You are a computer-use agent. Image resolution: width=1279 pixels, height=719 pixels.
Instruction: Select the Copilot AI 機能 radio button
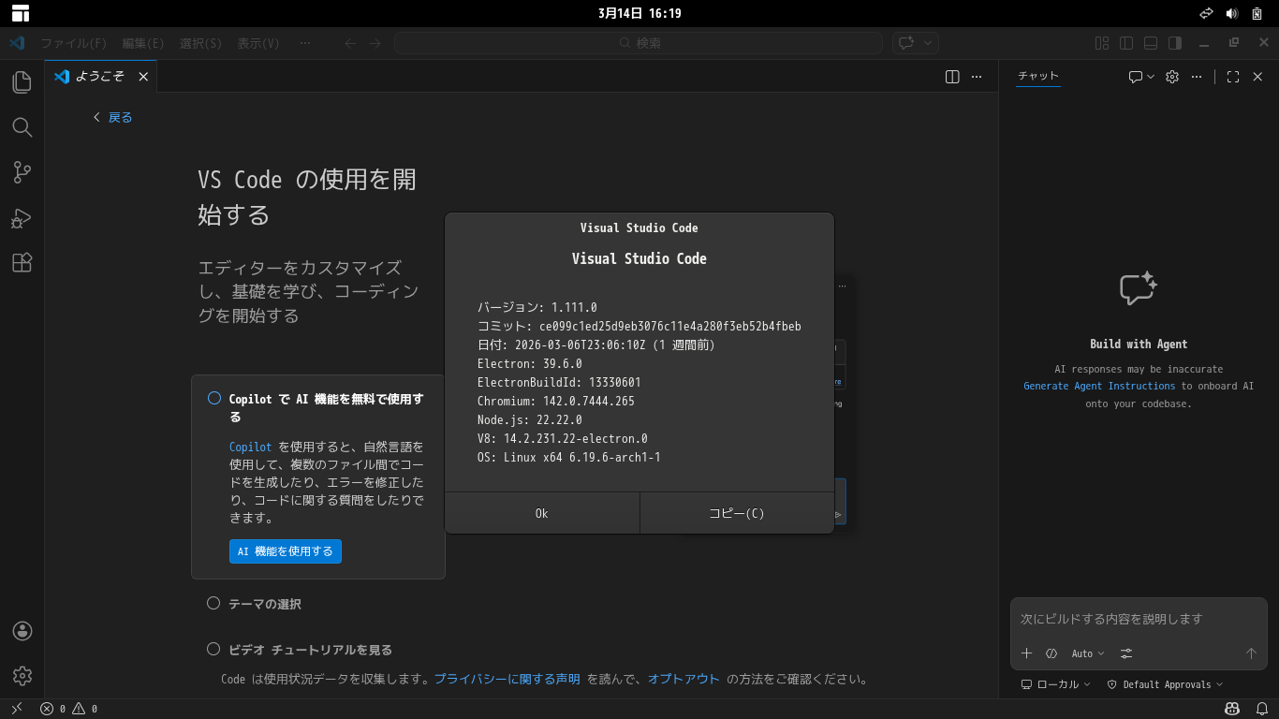coord(213,398)
